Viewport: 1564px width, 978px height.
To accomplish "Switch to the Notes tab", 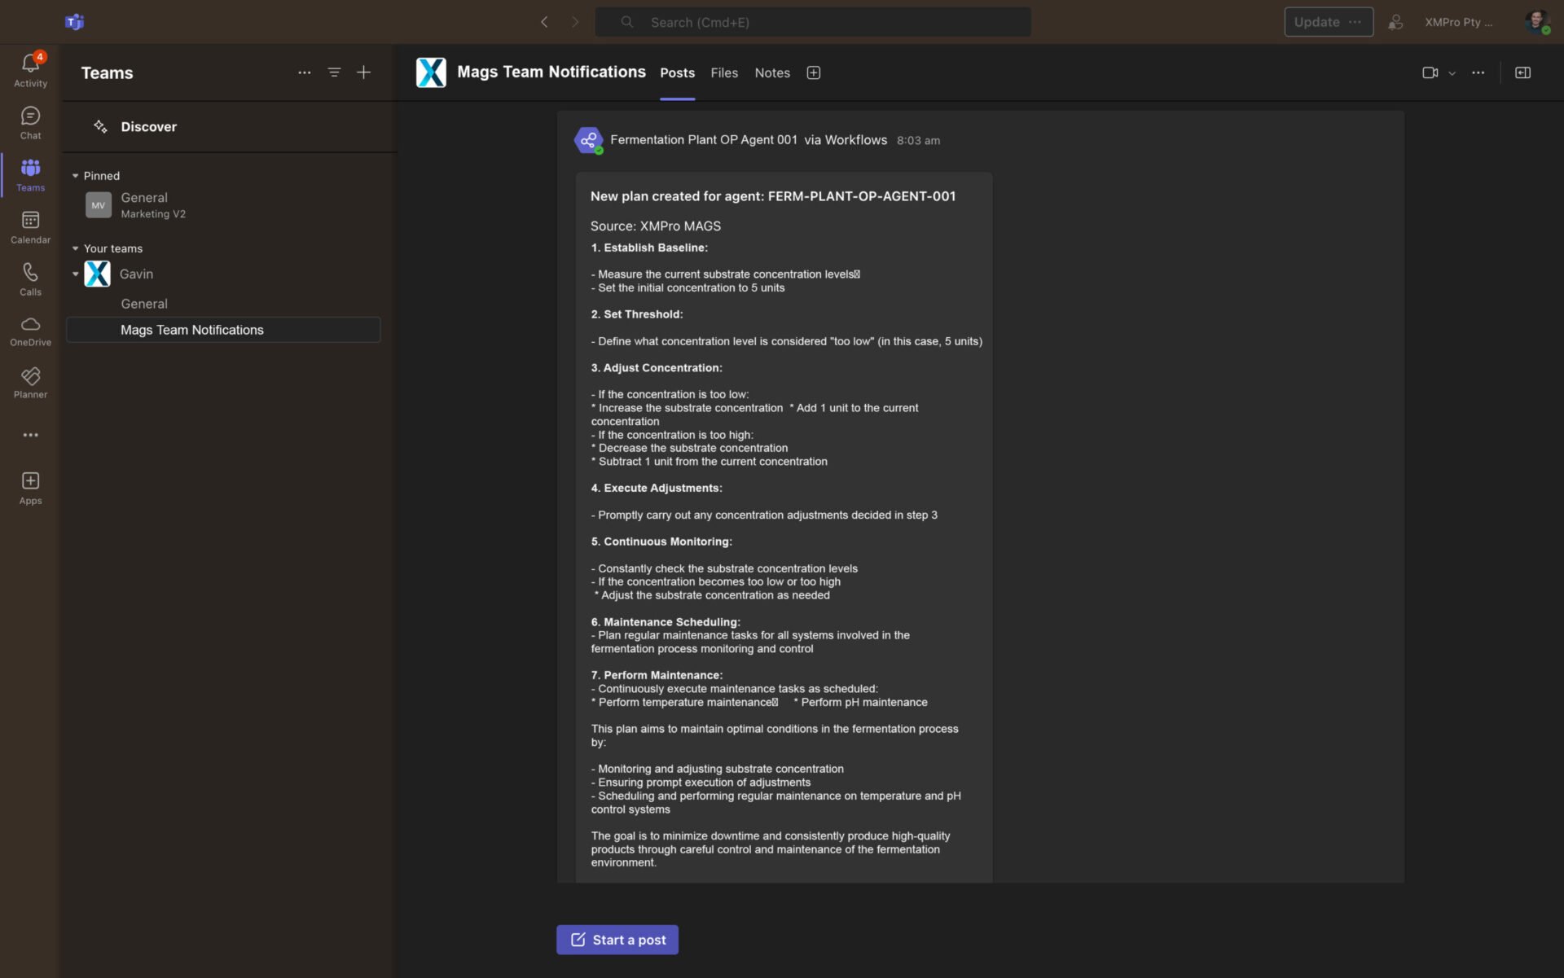I will (x=771, y=72).
